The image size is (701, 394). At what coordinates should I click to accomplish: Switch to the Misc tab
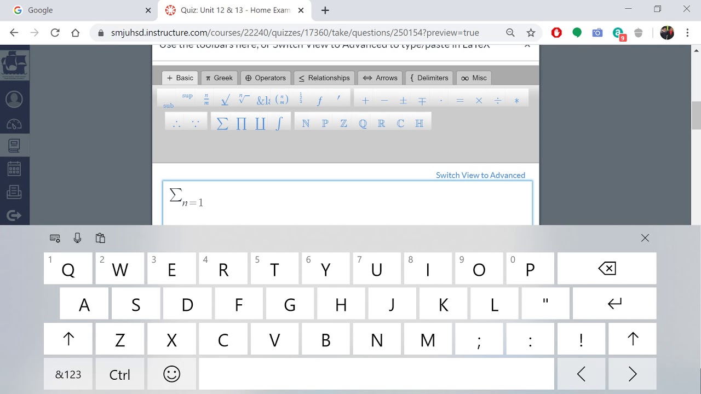coord(474,78)
